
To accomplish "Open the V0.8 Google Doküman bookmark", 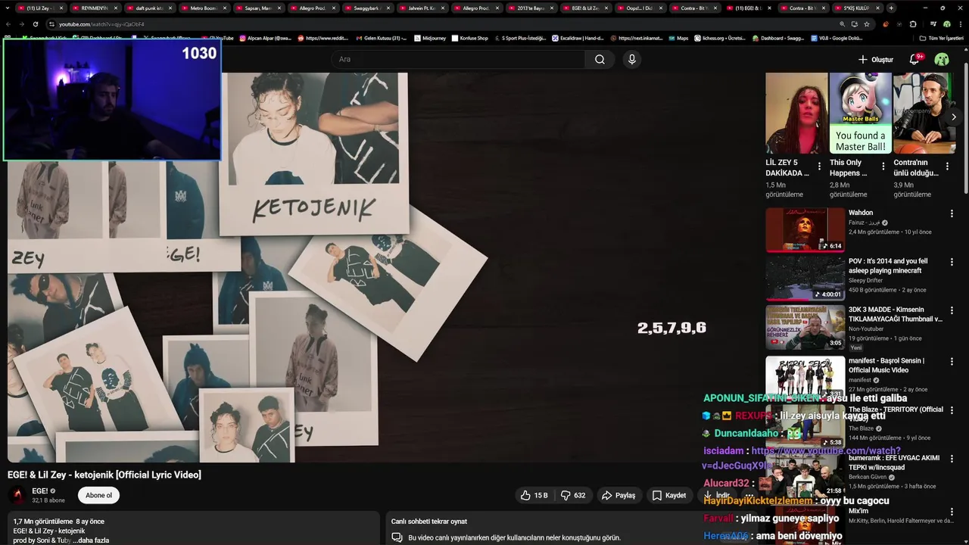I will 837,38.
